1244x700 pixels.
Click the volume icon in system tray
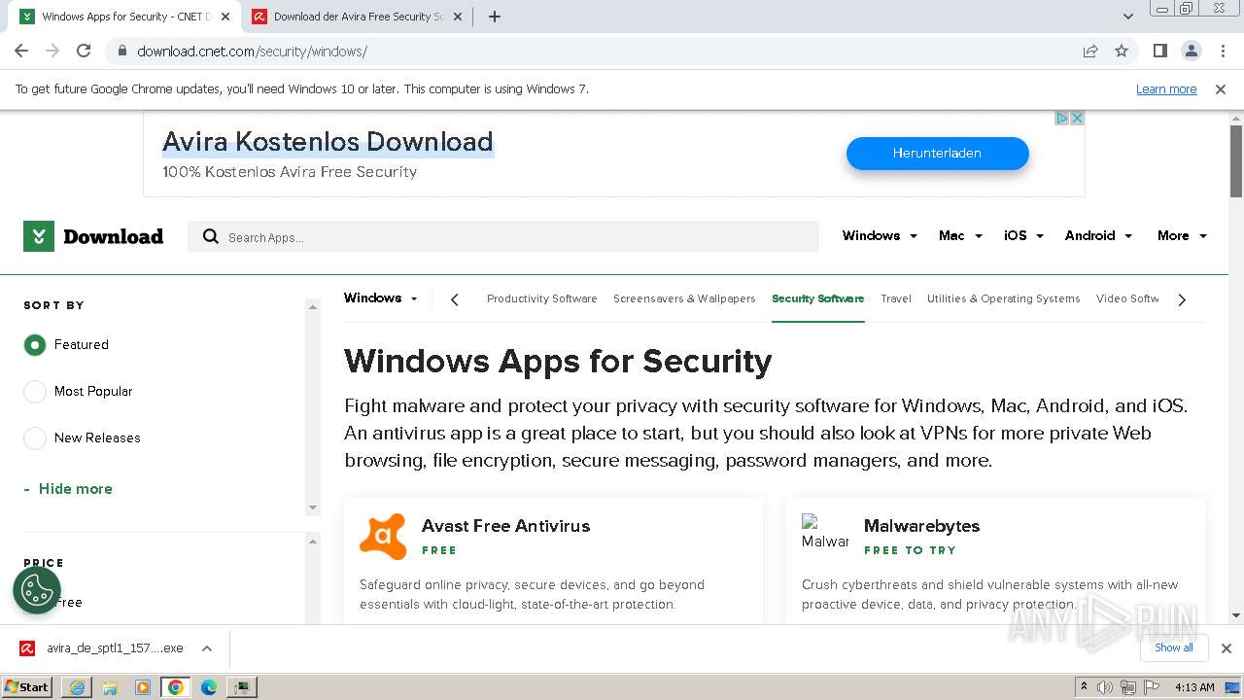tap(1105, 687)
